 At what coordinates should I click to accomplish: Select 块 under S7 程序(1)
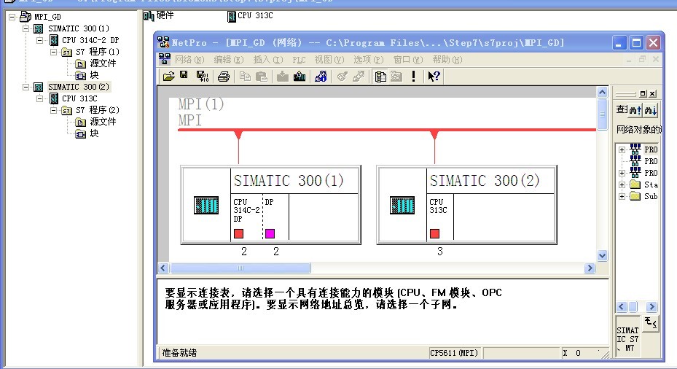(94, 75)
